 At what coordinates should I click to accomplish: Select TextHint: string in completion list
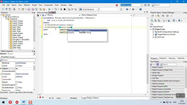[x=87, y=32]
